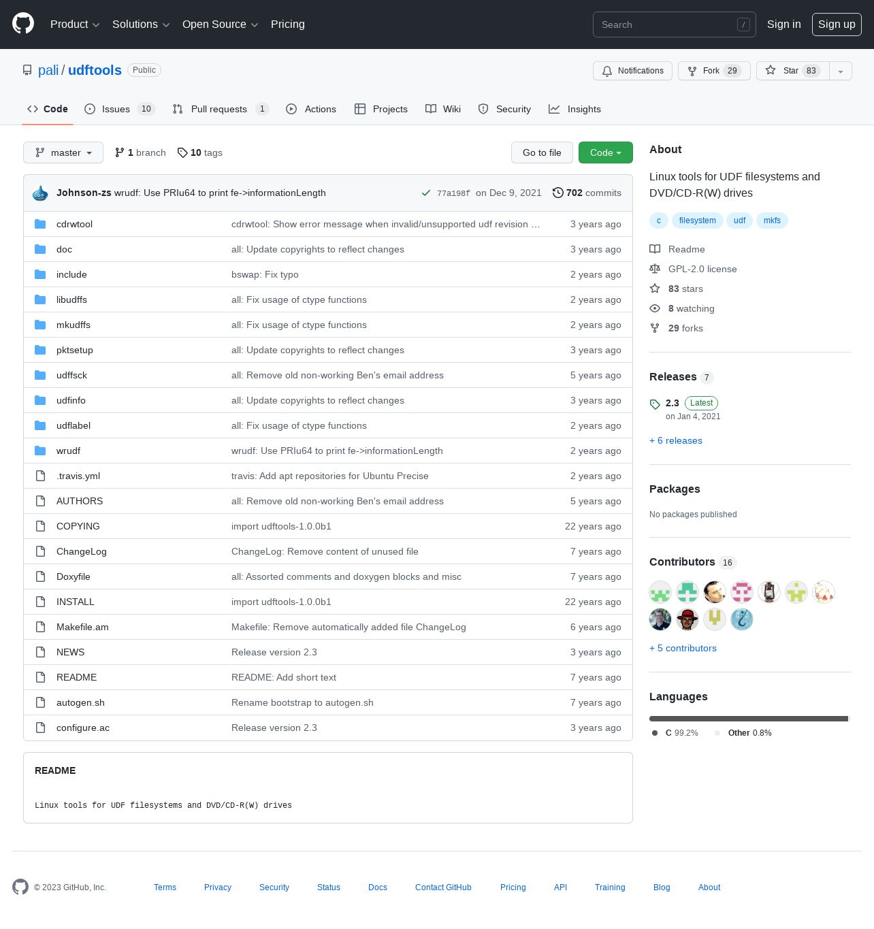Click the footer GitHub logo icon
The height and width of the screenshot is (929, 874).
20,887
